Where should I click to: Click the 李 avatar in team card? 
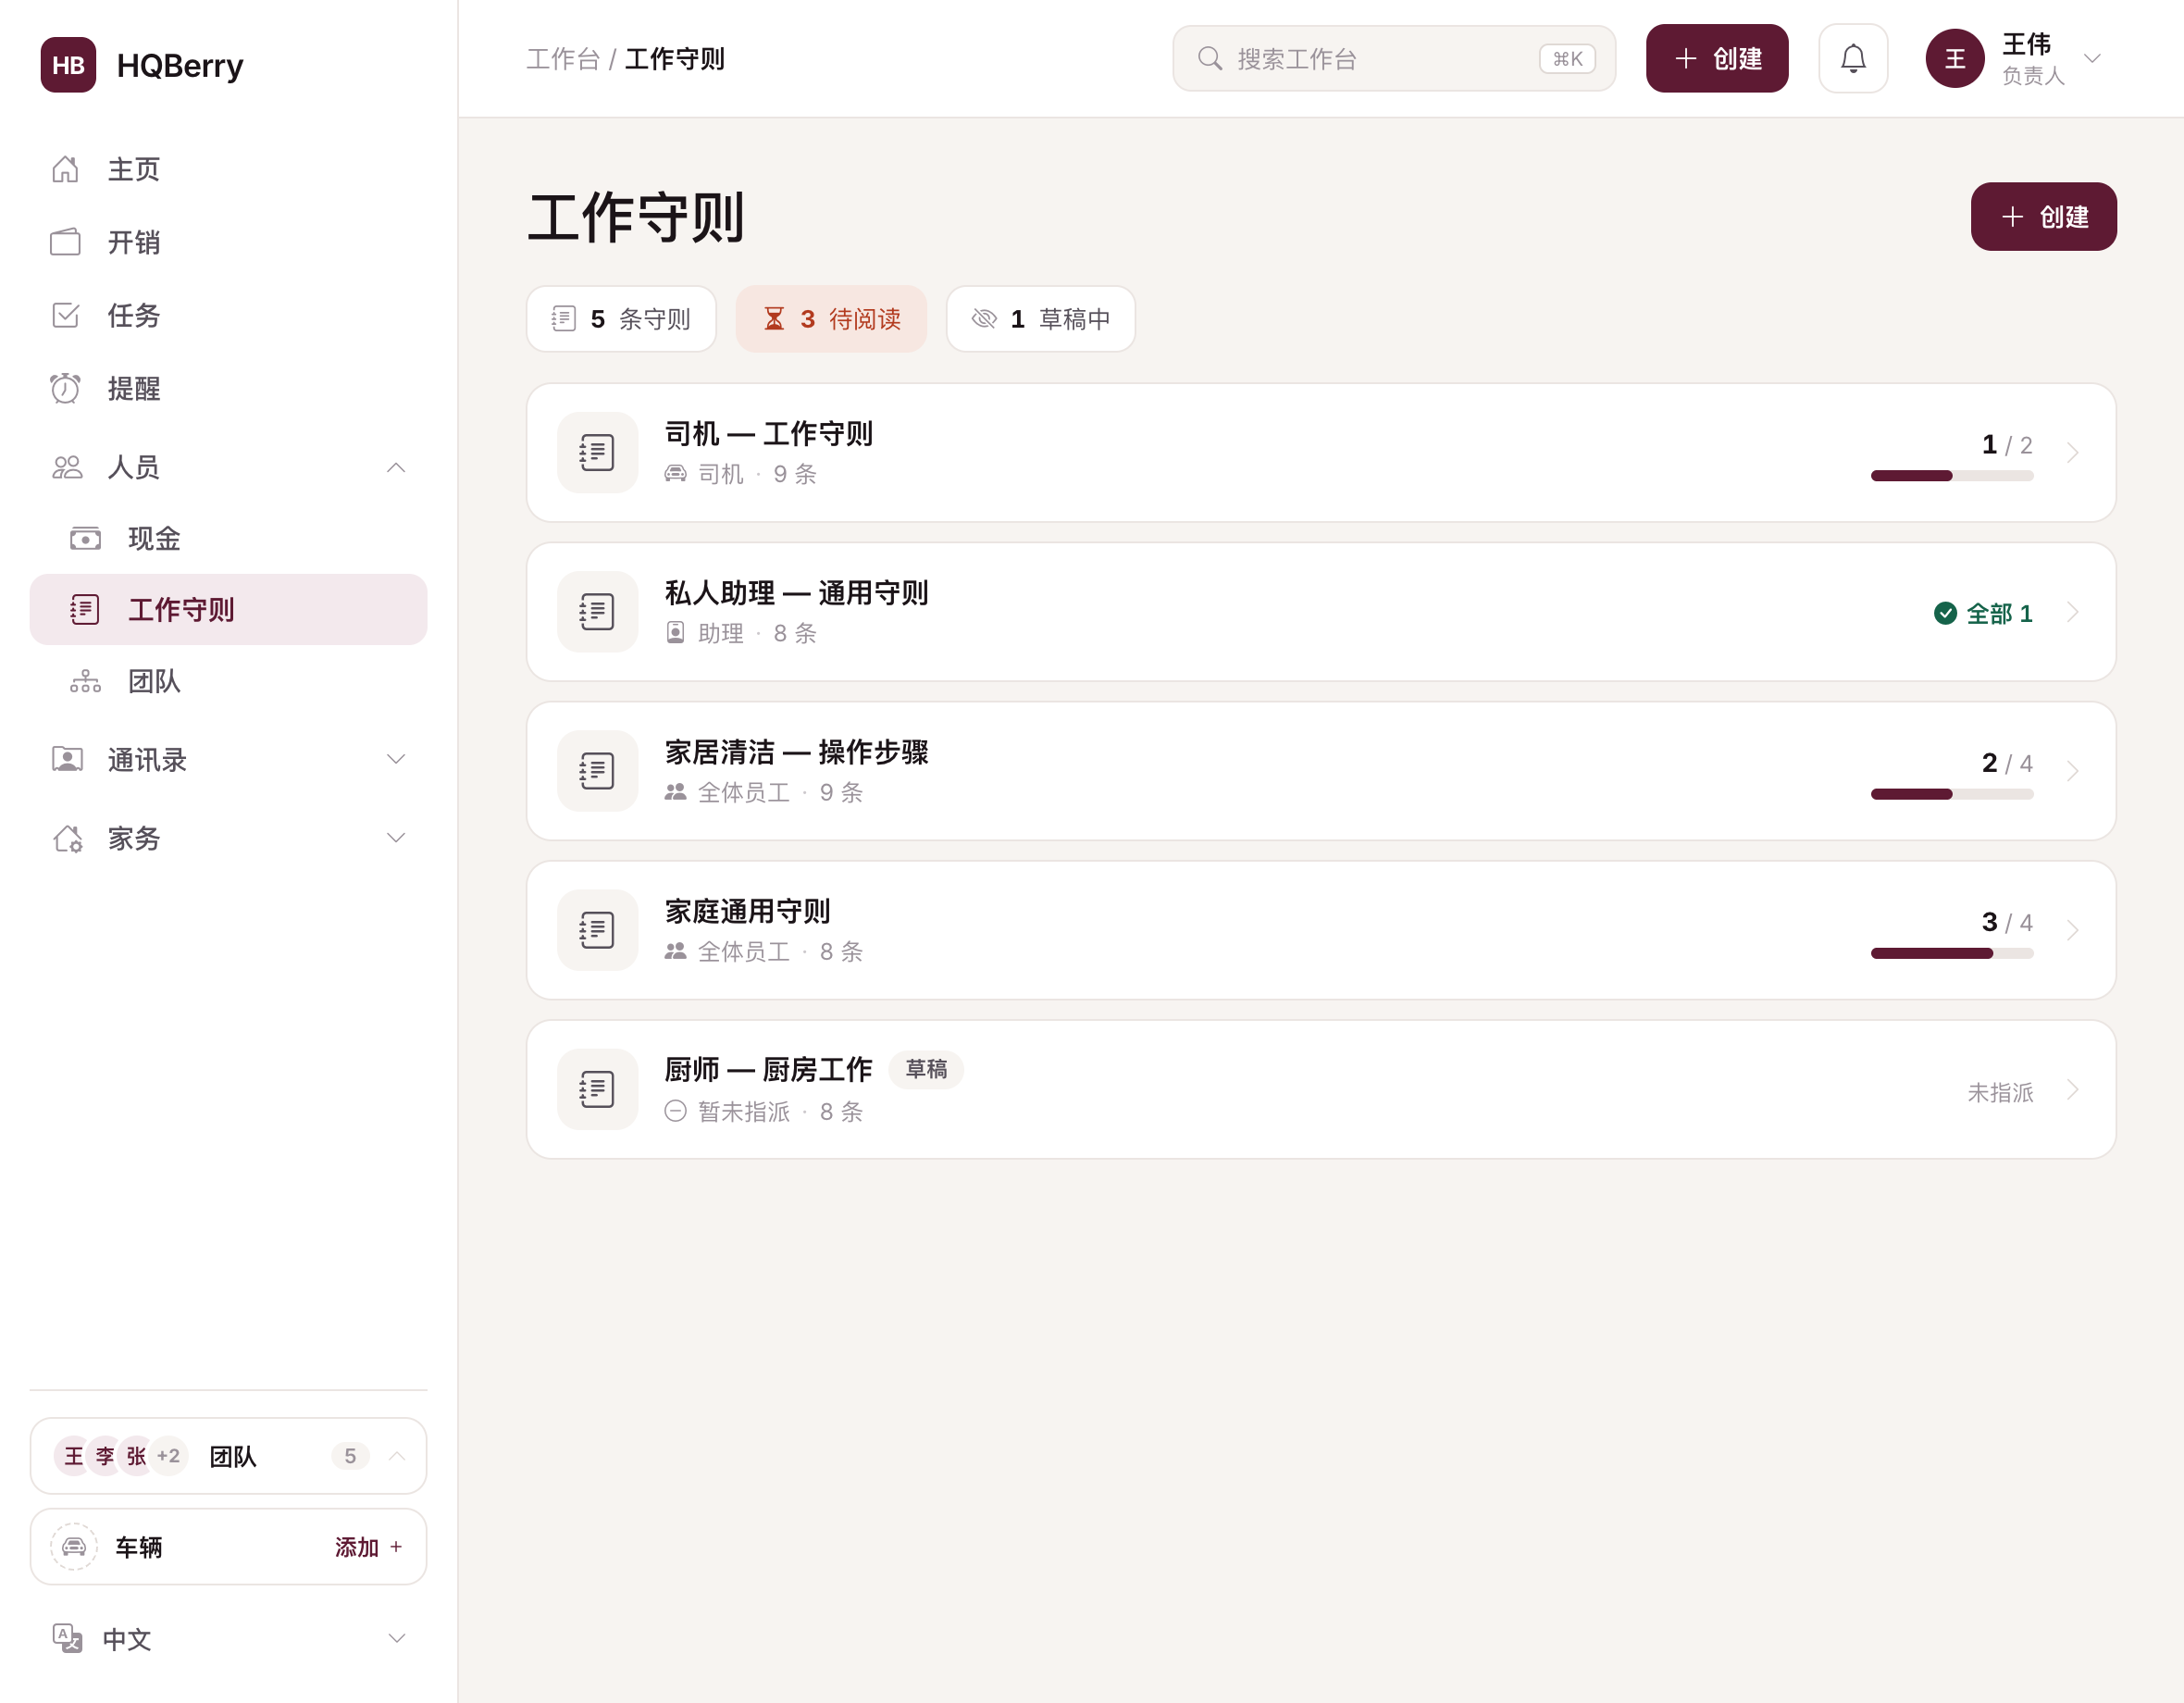[105, 1455]
